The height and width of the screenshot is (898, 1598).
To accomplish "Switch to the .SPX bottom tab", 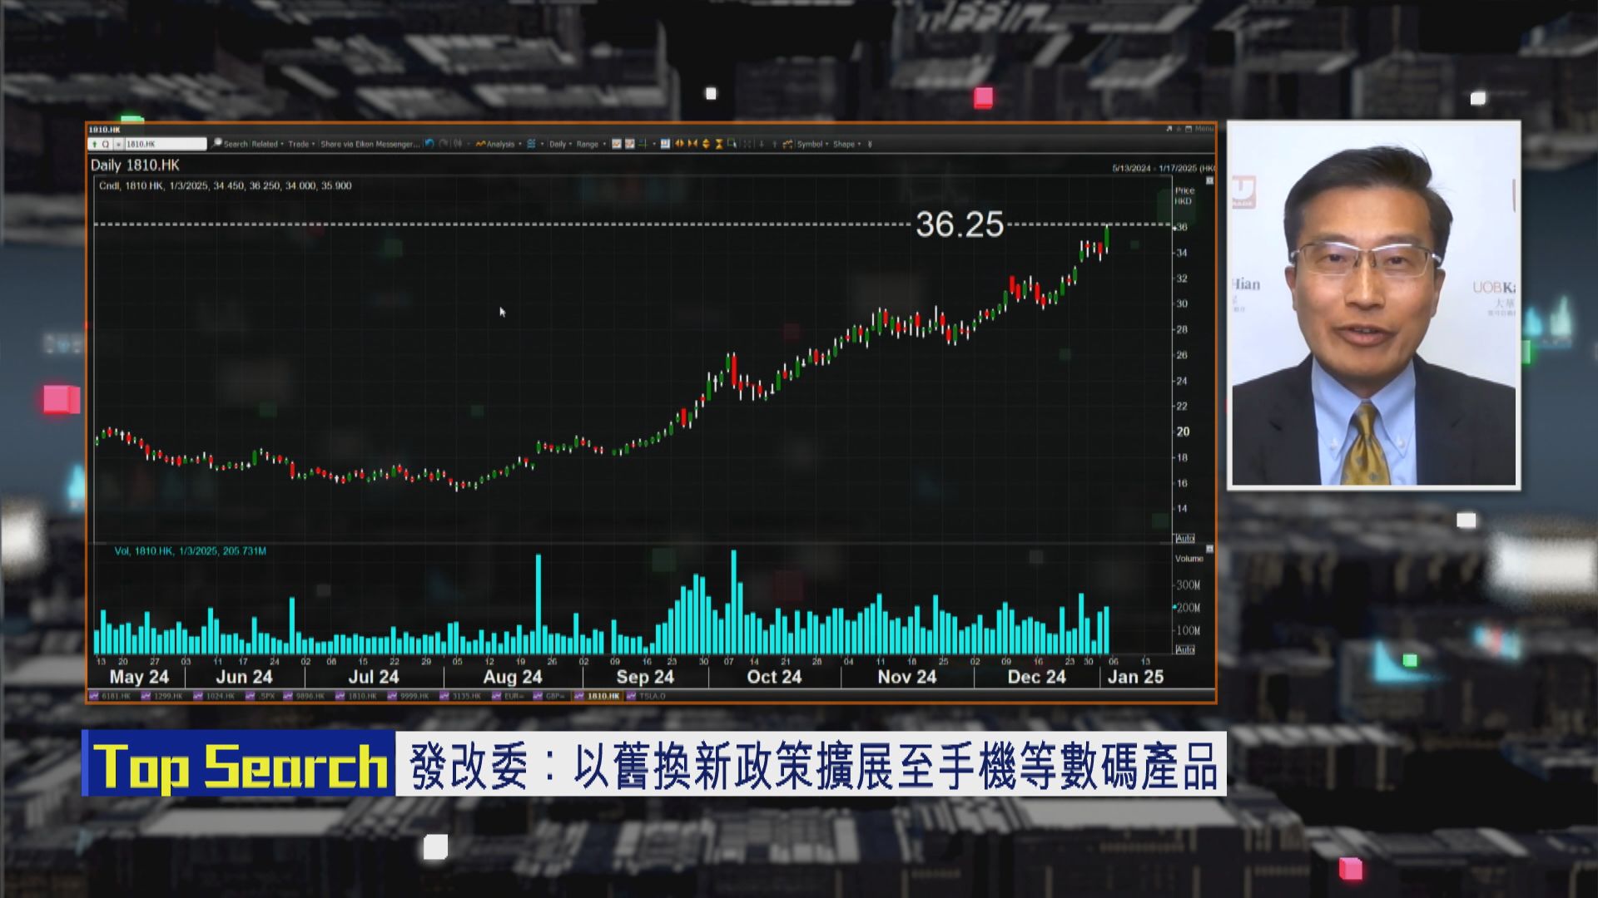I will coord(261,696).
